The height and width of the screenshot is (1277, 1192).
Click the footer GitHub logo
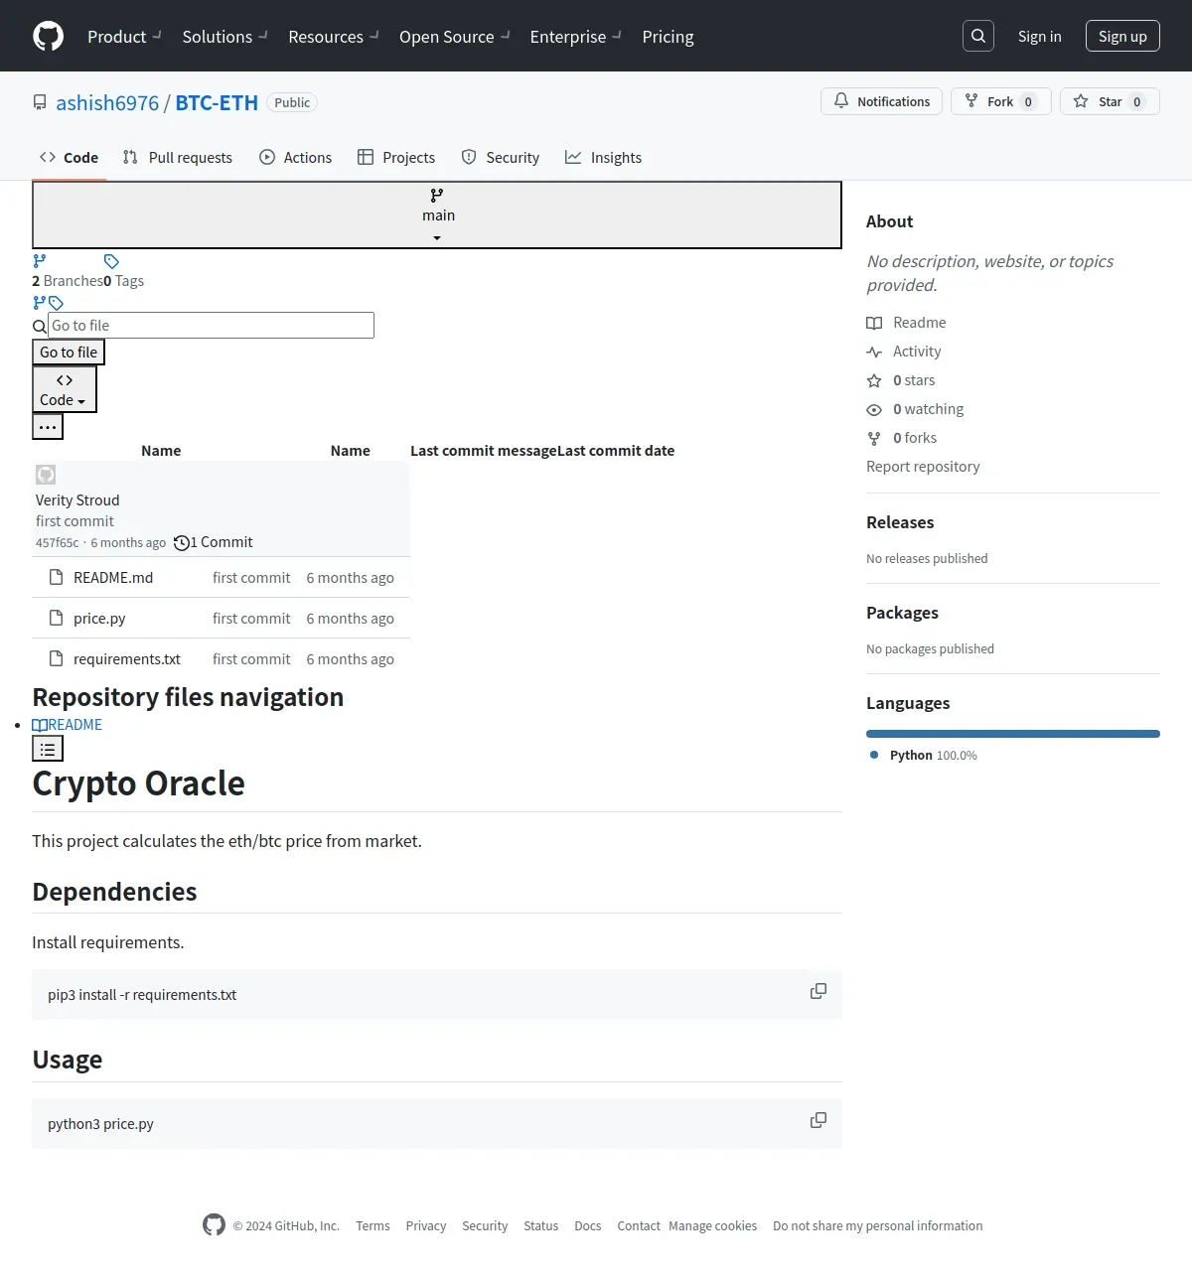pos(214,1225)
